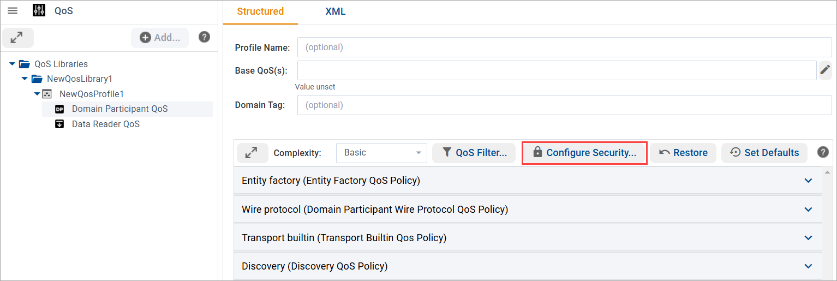Click the Domain Participant QoS DP icon
This screenshot has width=837, height=281.
point(60,109)
